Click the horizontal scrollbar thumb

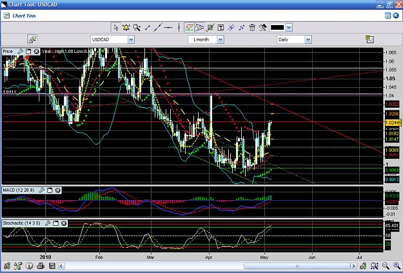pyautogui.click(x=297, y=266)
